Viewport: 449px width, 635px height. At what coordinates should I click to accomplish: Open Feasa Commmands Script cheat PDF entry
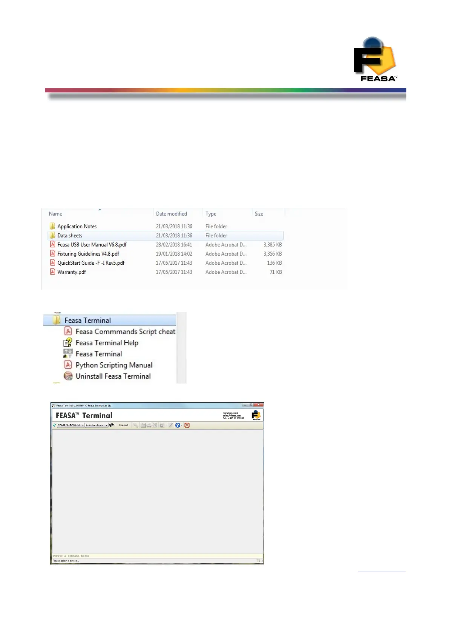click(x=126, y=331)
